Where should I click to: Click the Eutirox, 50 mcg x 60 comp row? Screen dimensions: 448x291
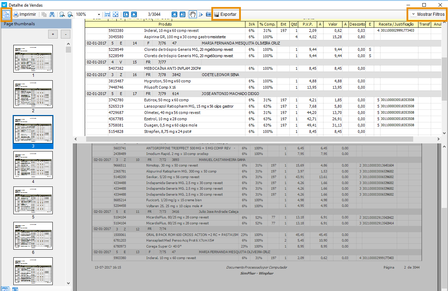tap(263, 100)
